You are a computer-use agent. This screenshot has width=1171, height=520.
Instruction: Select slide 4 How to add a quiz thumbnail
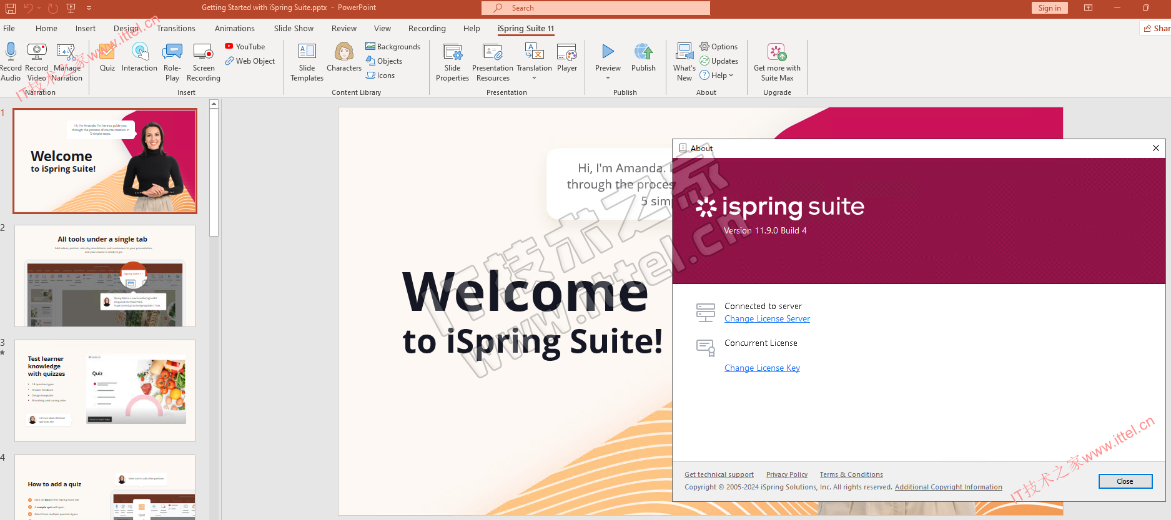(105, 488)
